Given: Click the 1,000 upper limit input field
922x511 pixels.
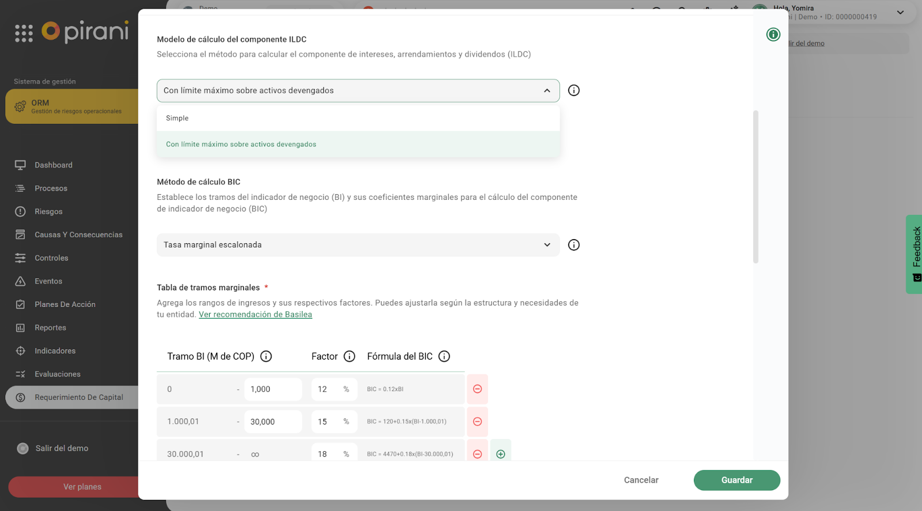Looking at the screenshot, I should point(273,389).
